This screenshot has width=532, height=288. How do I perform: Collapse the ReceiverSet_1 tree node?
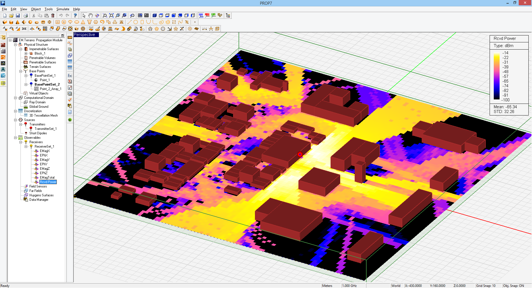pyautogui.click(x=26, y=146)
